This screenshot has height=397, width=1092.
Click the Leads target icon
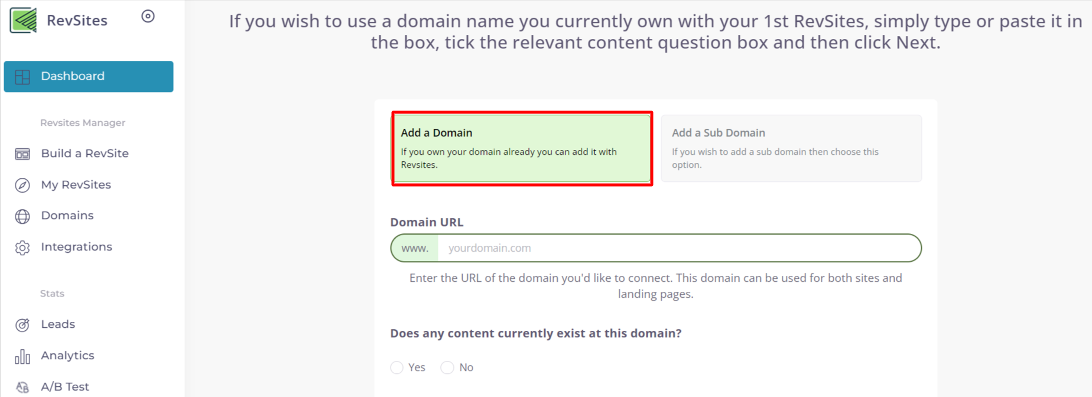pyautogui.click(x=22, y=325)
